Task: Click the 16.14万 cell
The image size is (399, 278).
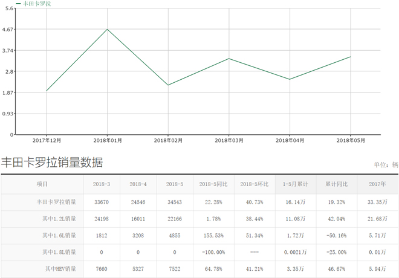Action: point(296,202)
